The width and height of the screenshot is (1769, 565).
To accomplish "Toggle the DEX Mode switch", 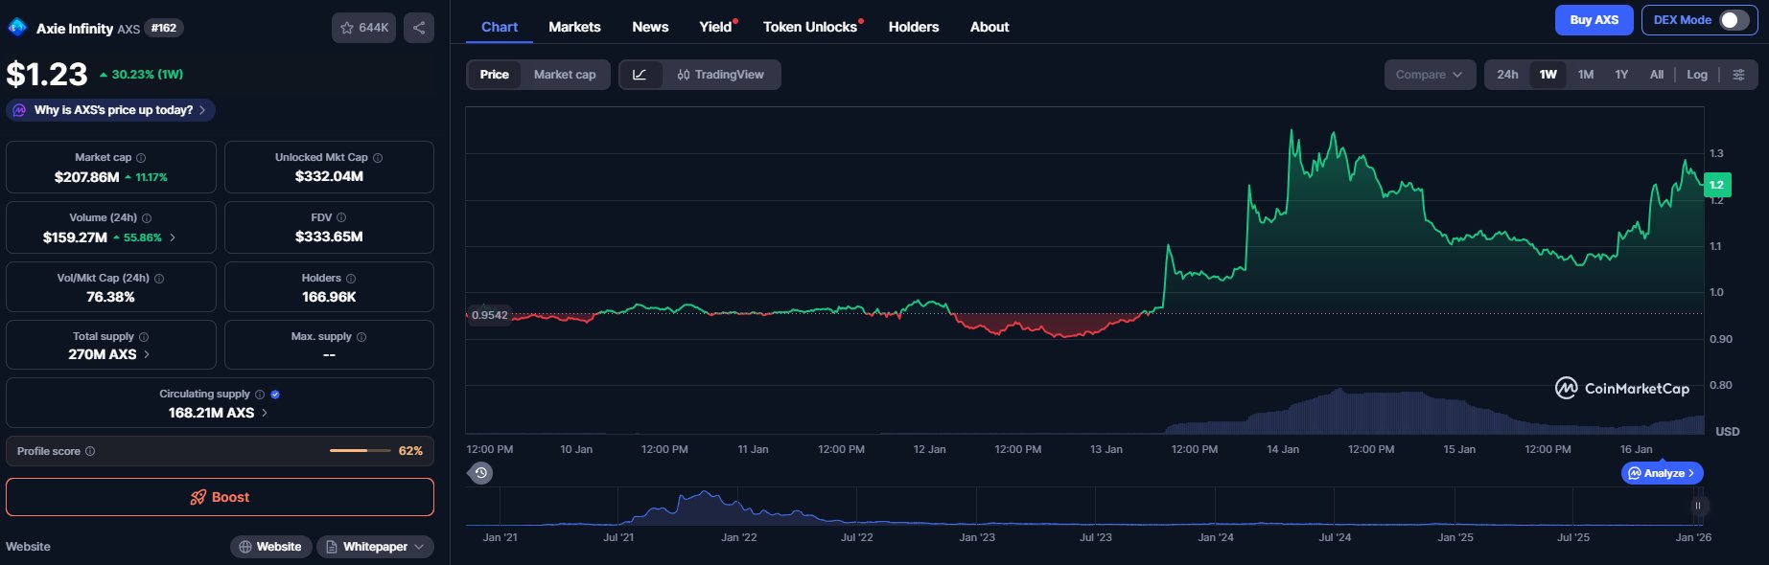I will (1734, 20).
